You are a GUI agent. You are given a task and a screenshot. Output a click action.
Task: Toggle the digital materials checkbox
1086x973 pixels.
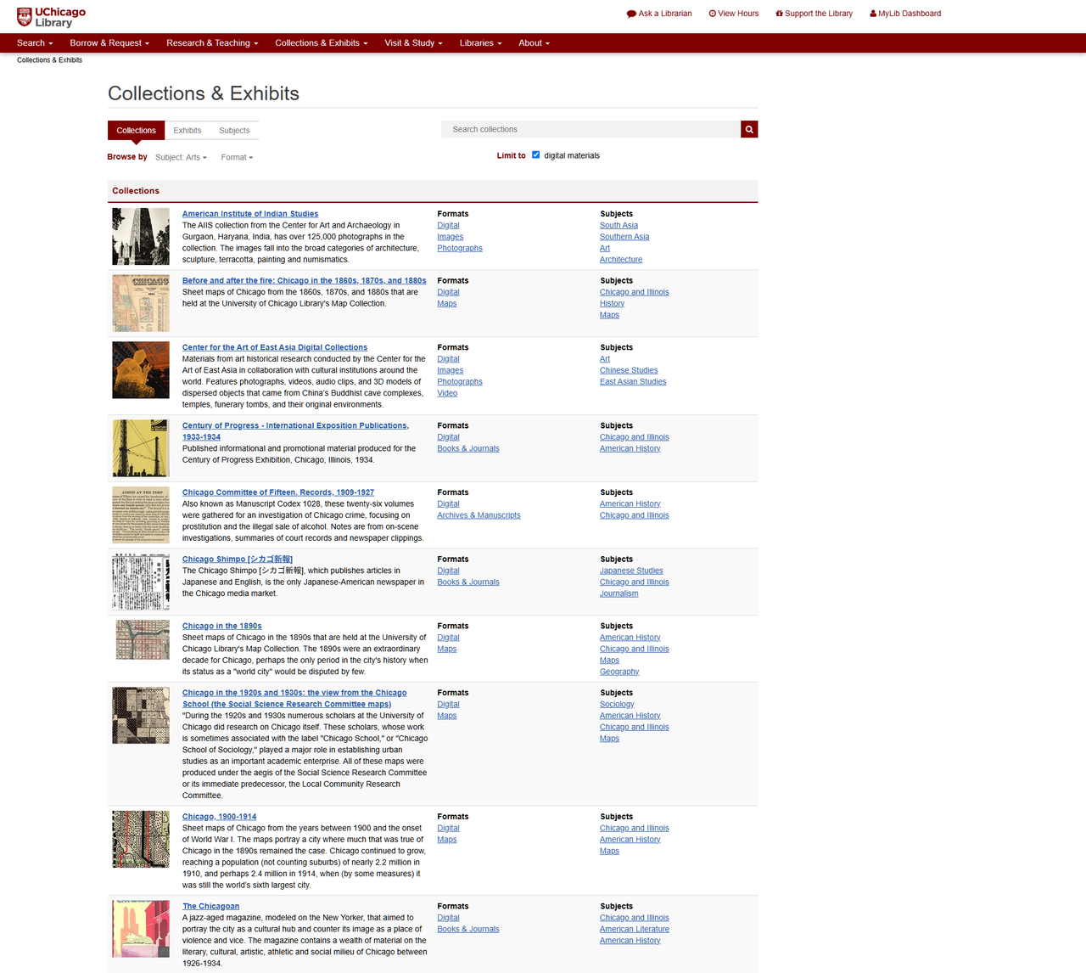pyautogui.click(x=535, y=155)
